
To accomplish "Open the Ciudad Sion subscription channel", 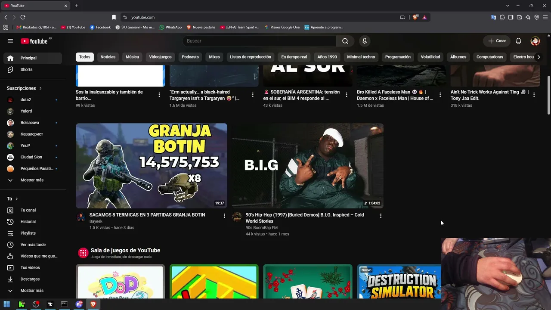I will 33,157.
